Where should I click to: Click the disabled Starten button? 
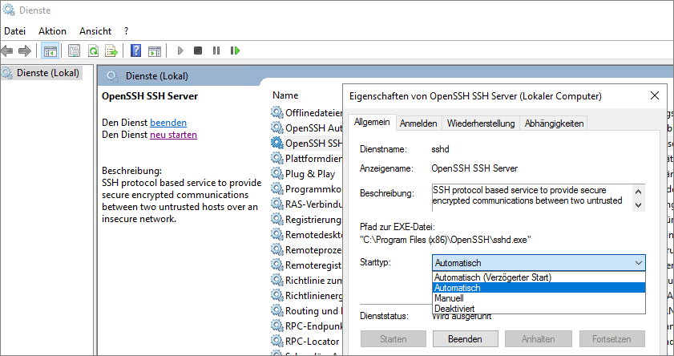(x=394, y=339)
